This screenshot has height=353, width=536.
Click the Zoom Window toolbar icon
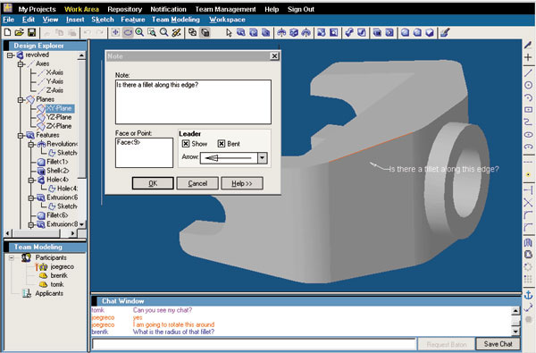tap(152, 32)
